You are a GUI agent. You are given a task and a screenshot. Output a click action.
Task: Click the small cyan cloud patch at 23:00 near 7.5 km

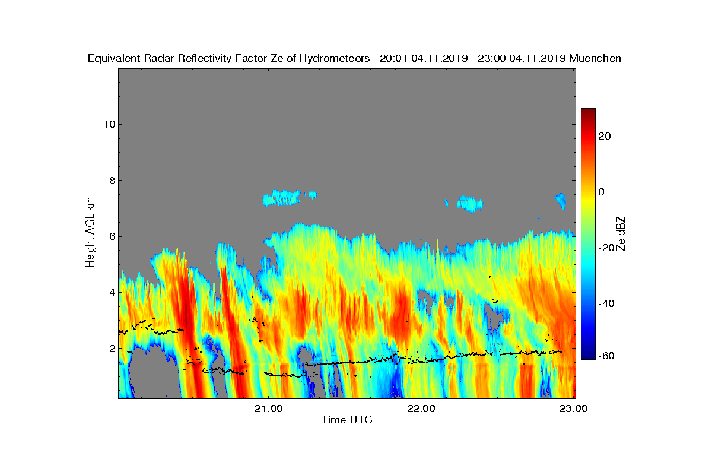(x=561, y=201)
